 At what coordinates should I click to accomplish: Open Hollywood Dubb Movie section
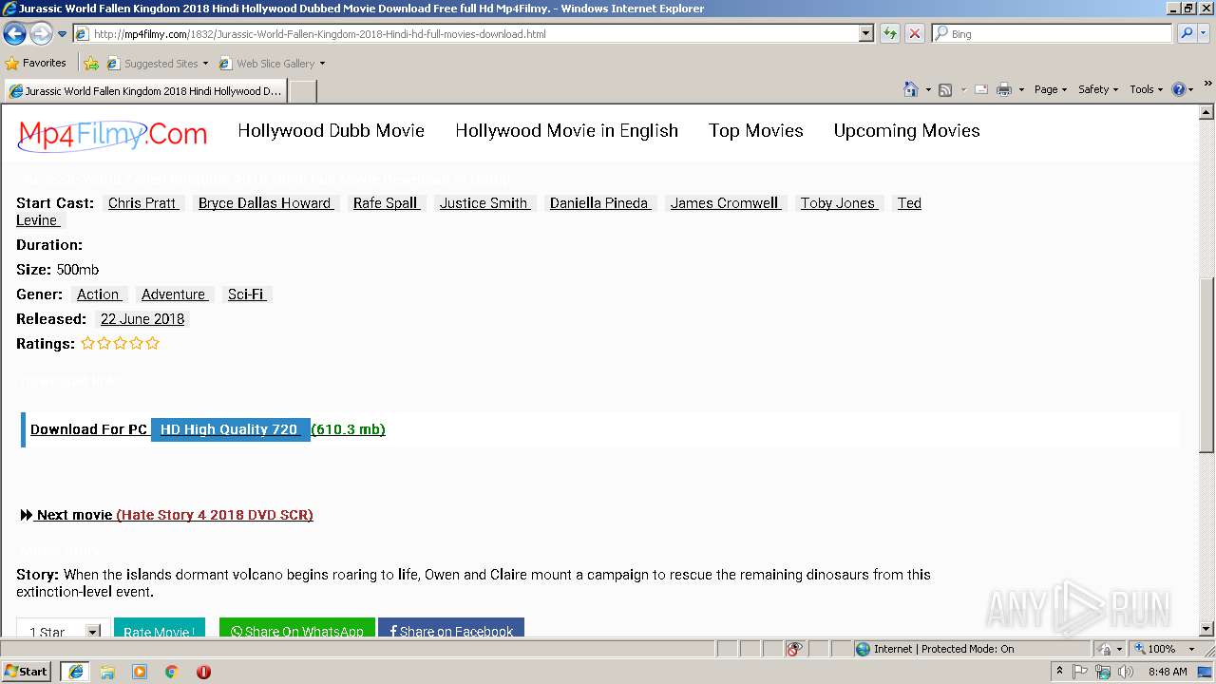(x=331, y=131)
